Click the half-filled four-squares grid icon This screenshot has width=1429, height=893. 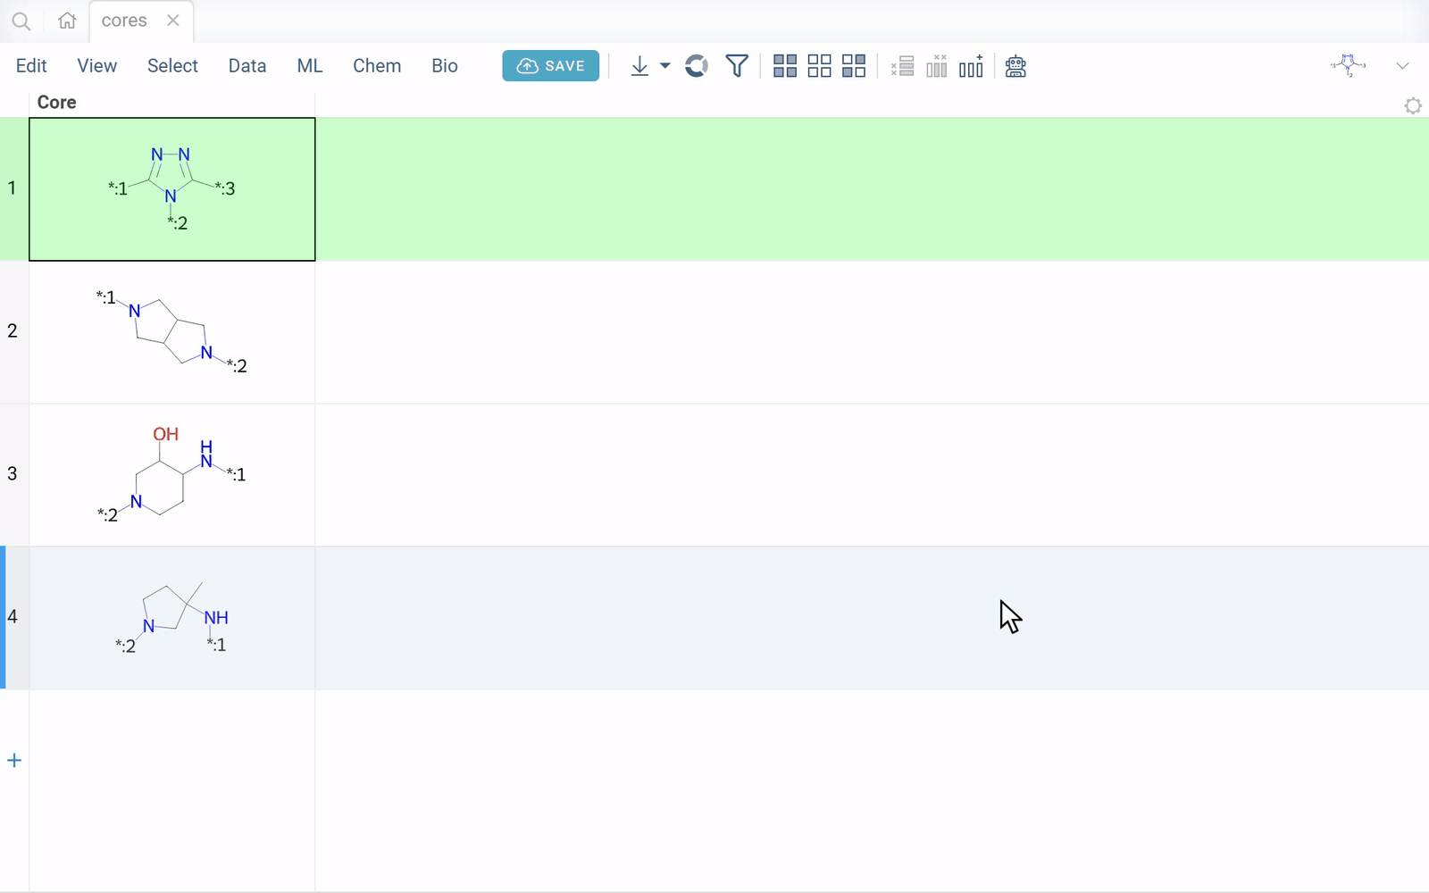point(854,66)
